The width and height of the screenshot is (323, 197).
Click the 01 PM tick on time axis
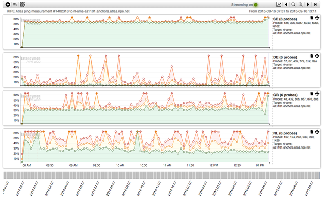pyautogui.click(x=260, y=165)
